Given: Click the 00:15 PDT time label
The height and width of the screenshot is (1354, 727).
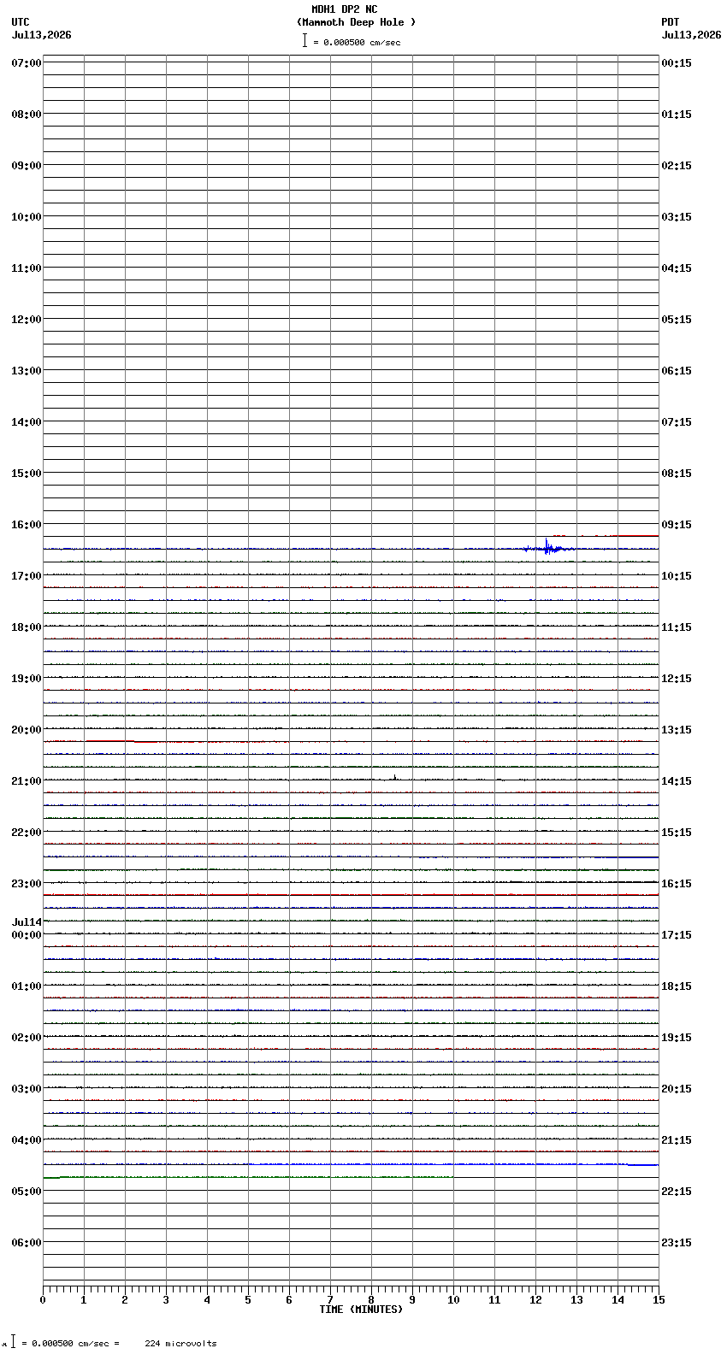Looking at the screenshot, I should pos(677,63).
